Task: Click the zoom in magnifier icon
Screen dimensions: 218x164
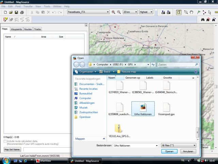Action: pos(113,12)
